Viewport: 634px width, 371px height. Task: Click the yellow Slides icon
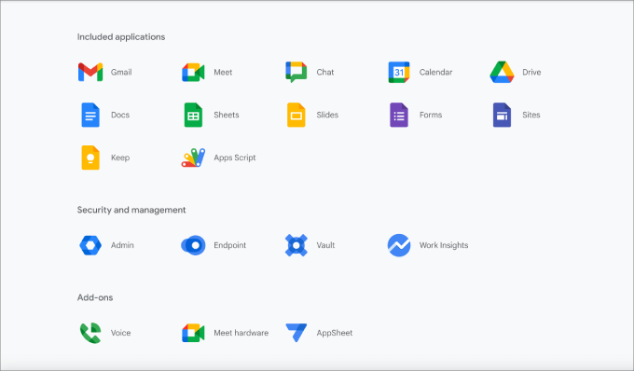coord(296,115)
